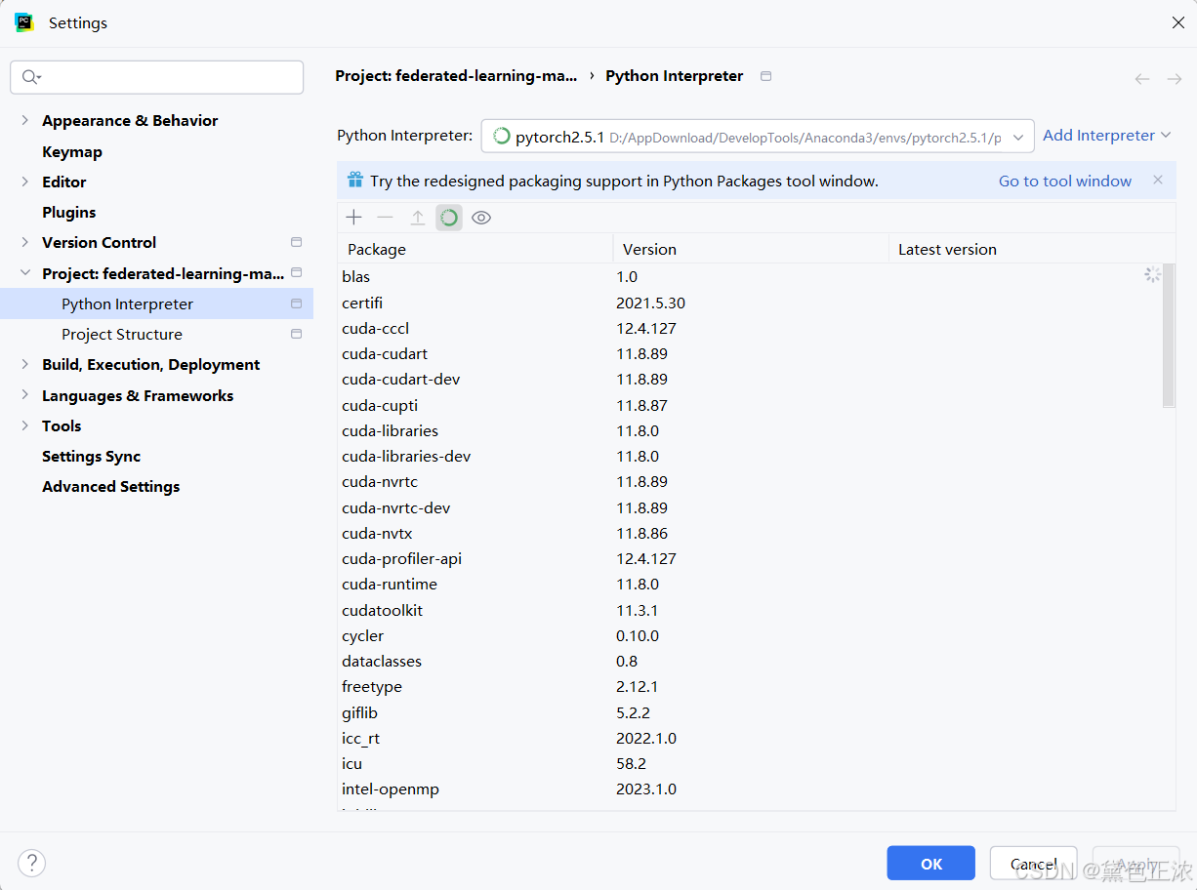Image resolution: width=1197 pixels, height=890 pixels.
Task: Select the icc_rt package row
Action: pyautogui.click(x=750, y=738)
